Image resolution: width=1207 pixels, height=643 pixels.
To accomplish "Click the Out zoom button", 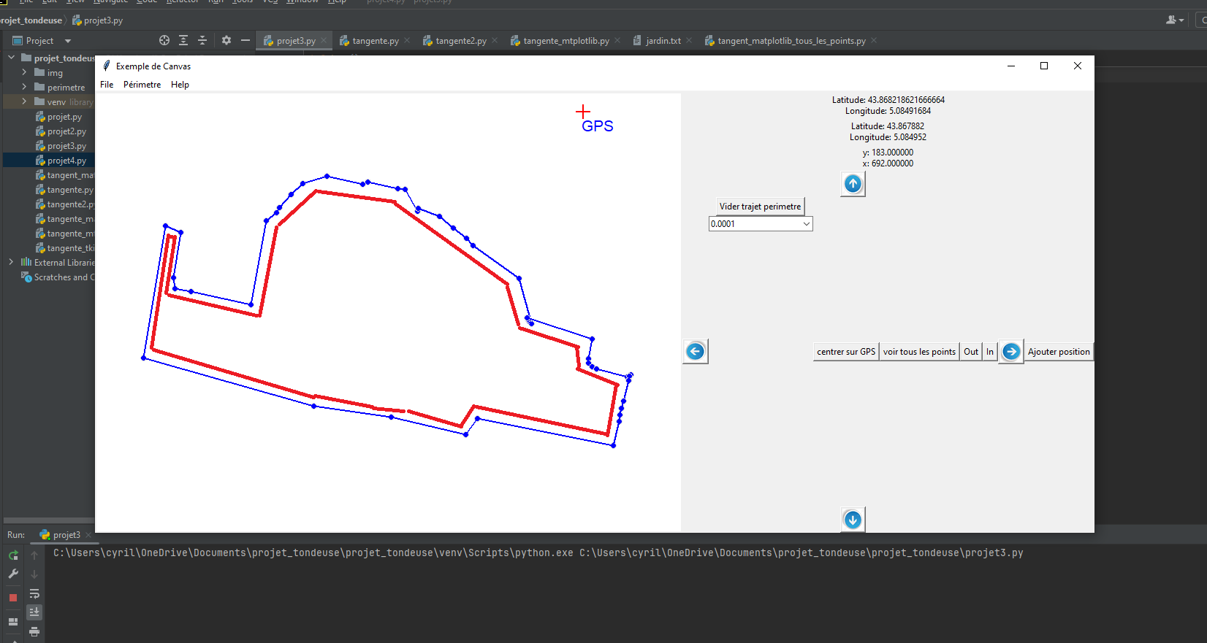I will point(971,352).
